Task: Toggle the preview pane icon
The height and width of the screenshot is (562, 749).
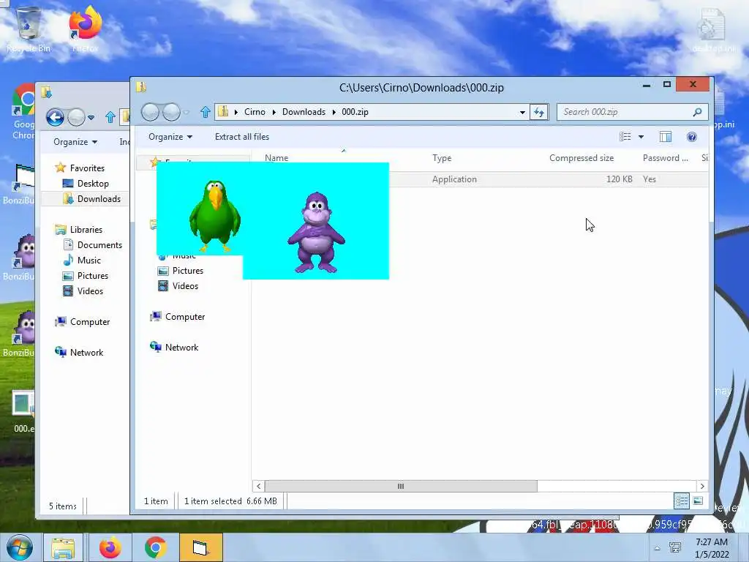Action: [666, 137]
